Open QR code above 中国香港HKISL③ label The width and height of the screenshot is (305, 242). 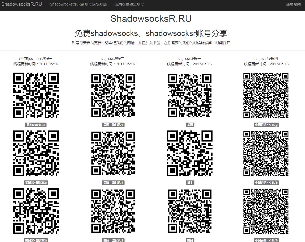(266, 211)
